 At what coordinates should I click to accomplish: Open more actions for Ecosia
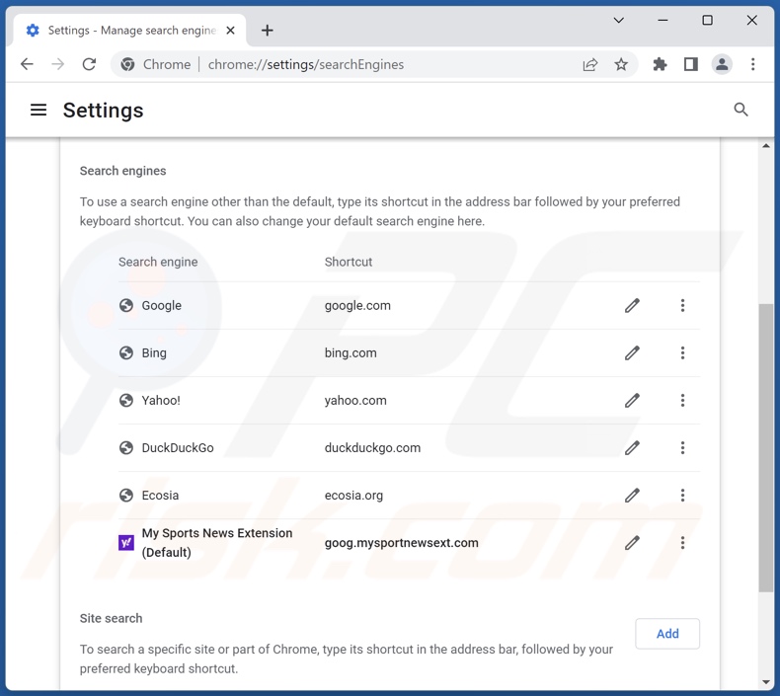(x=682, y=496)
